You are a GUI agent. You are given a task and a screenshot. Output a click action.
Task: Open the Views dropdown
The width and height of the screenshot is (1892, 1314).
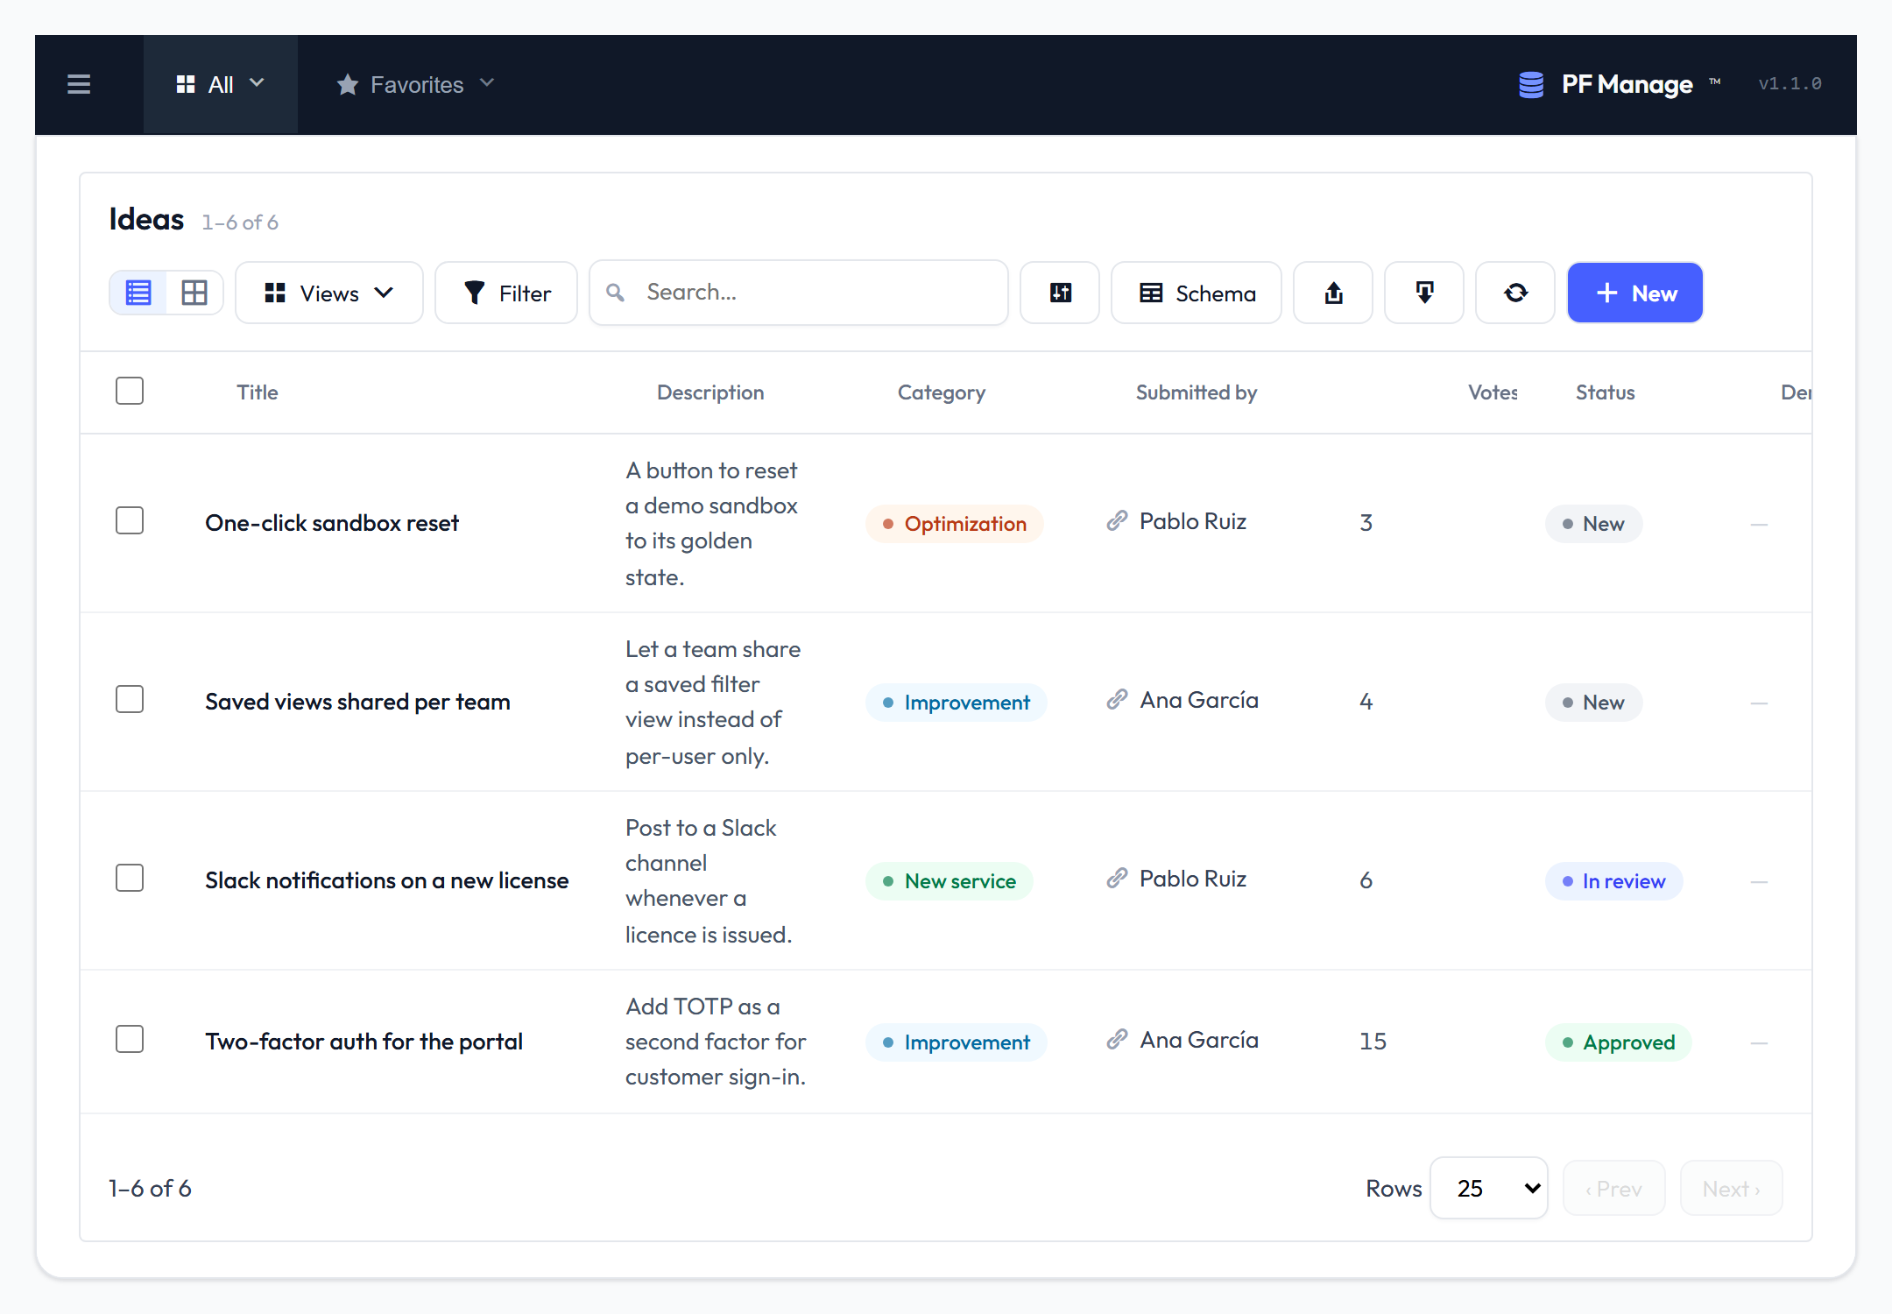pos(329,293)
